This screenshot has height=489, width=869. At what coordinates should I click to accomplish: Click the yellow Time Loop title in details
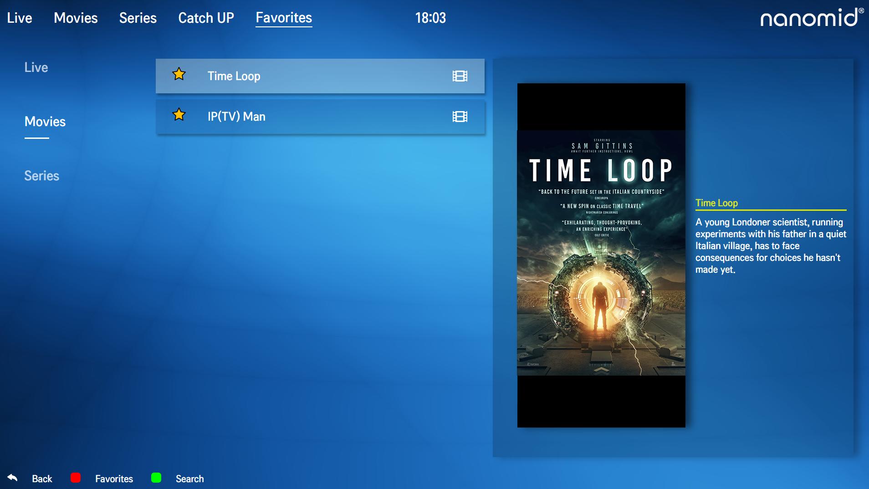pyautogui.click(x=716, y=203)
